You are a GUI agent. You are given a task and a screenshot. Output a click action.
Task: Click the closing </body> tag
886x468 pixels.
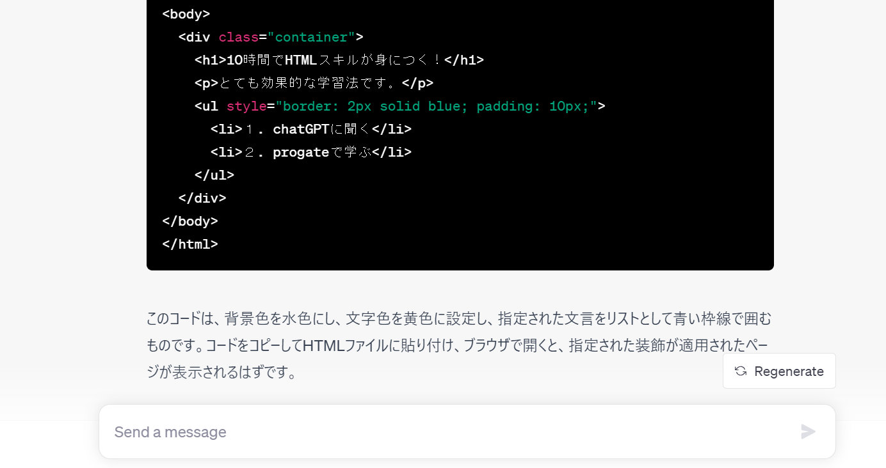point(190,221)
